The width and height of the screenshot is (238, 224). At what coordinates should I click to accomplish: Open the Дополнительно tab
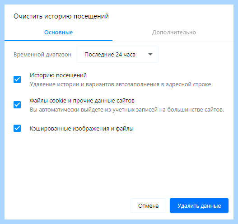174,33
